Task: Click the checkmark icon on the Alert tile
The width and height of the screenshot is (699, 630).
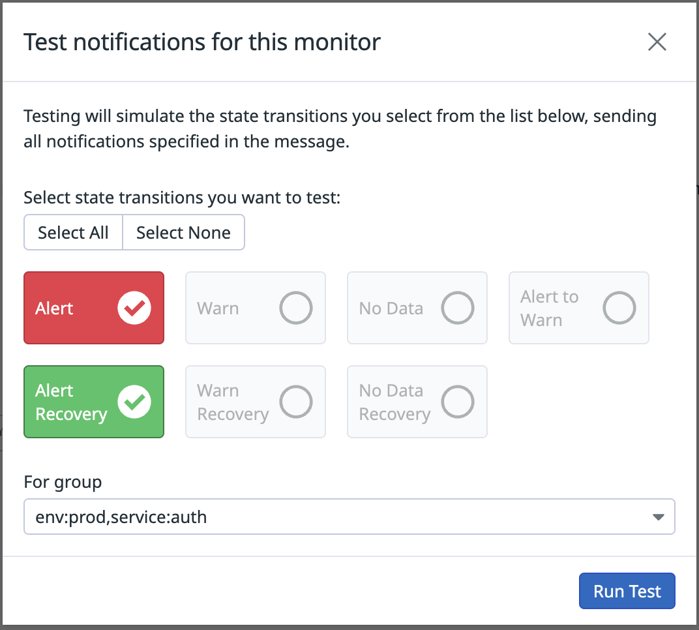Action: tap(134, 307)
